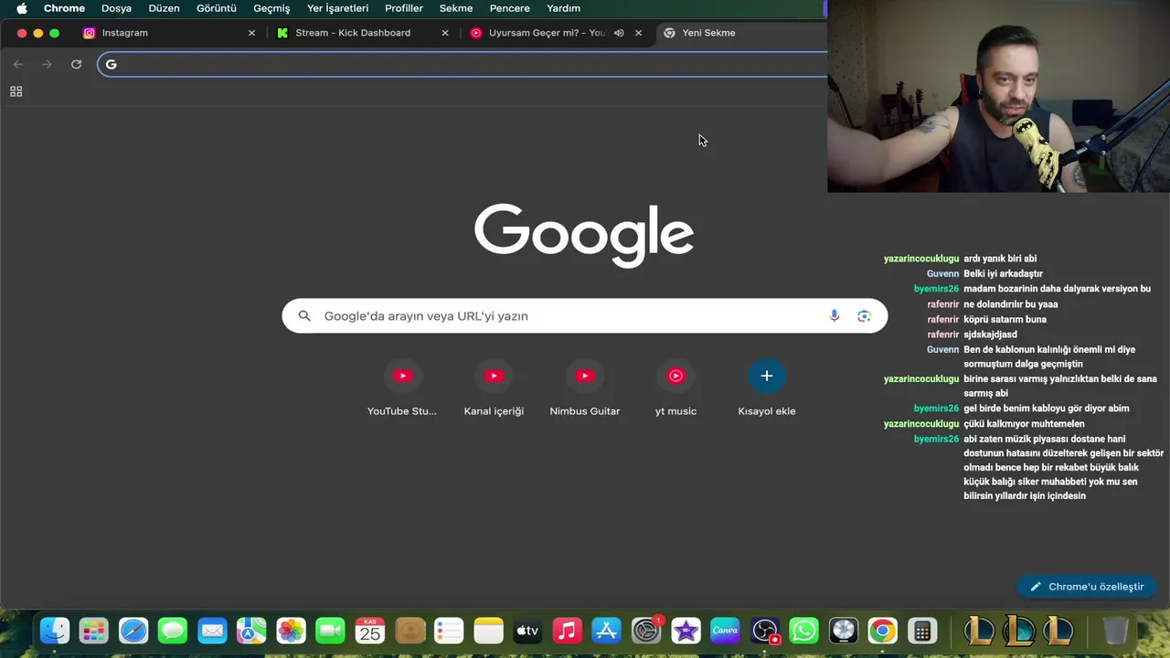Open Chrome from the dock
Viewport: 1170px width, 658px height.
click(x=882, y=631)
